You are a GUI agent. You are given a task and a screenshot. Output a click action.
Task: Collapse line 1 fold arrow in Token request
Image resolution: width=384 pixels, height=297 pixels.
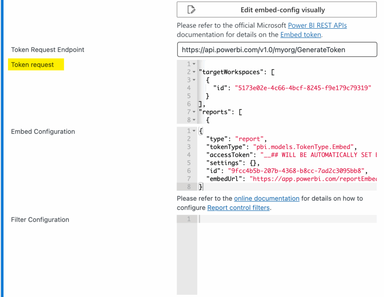[x=194, y=64]
